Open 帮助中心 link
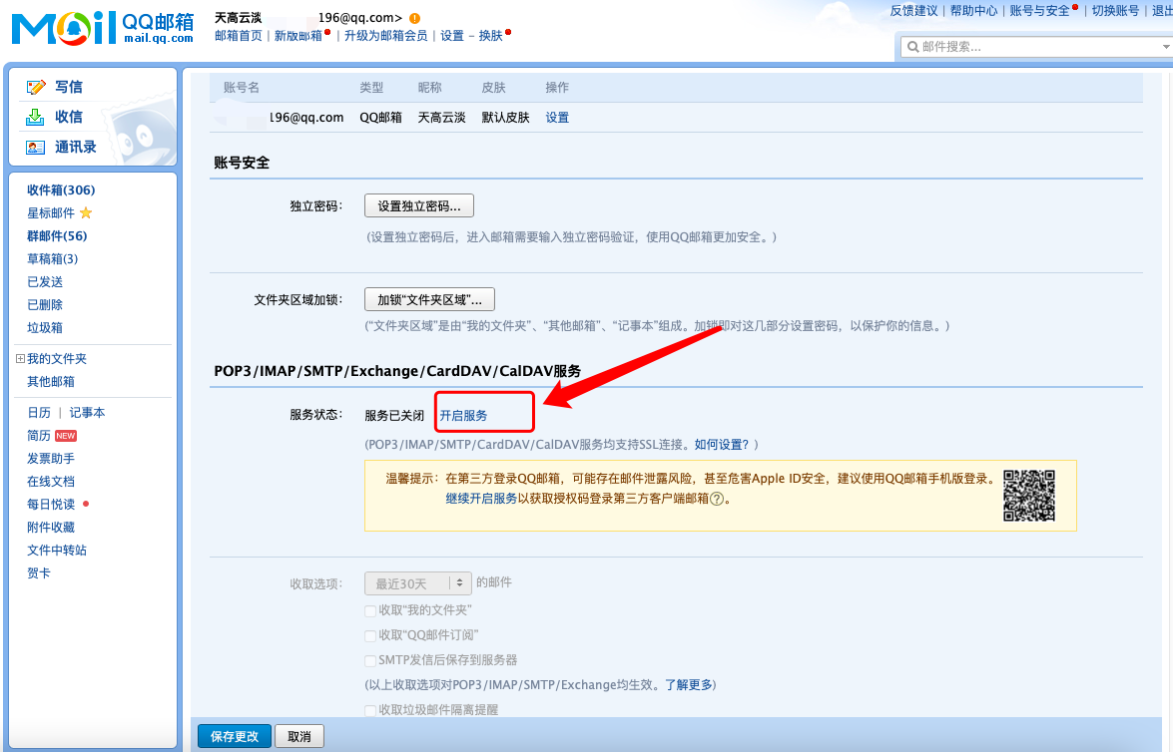The image size is (1173, 752). pyautogui.click(x=974, y=10)
